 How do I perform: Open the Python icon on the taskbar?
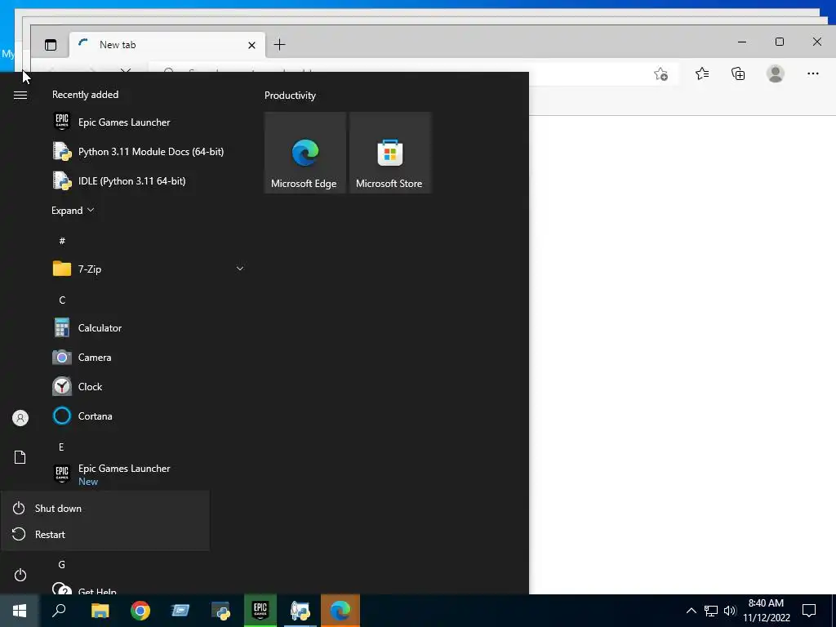(220, 611)
